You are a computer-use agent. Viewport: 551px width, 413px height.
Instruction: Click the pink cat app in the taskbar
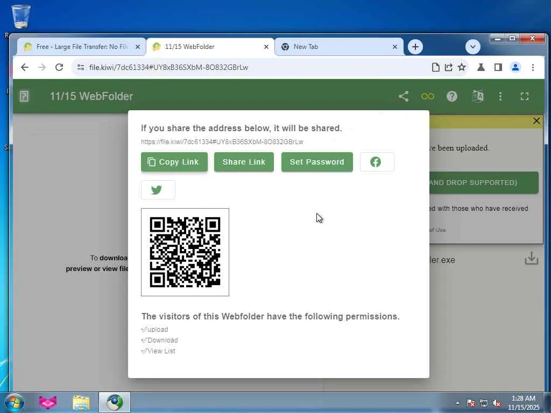(48, 402)
